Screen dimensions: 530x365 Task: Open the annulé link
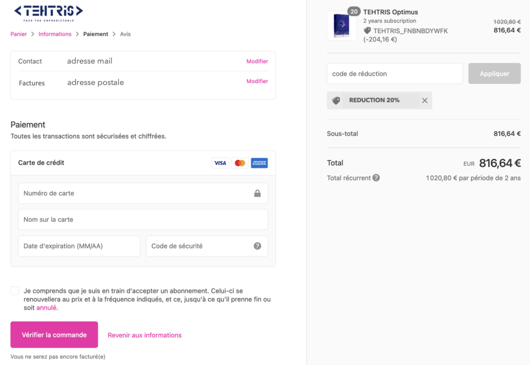point(46,308)
